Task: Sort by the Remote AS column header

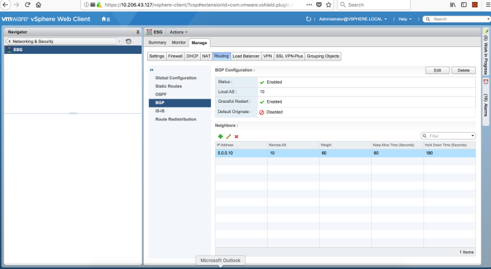Action: pos(294,145)
